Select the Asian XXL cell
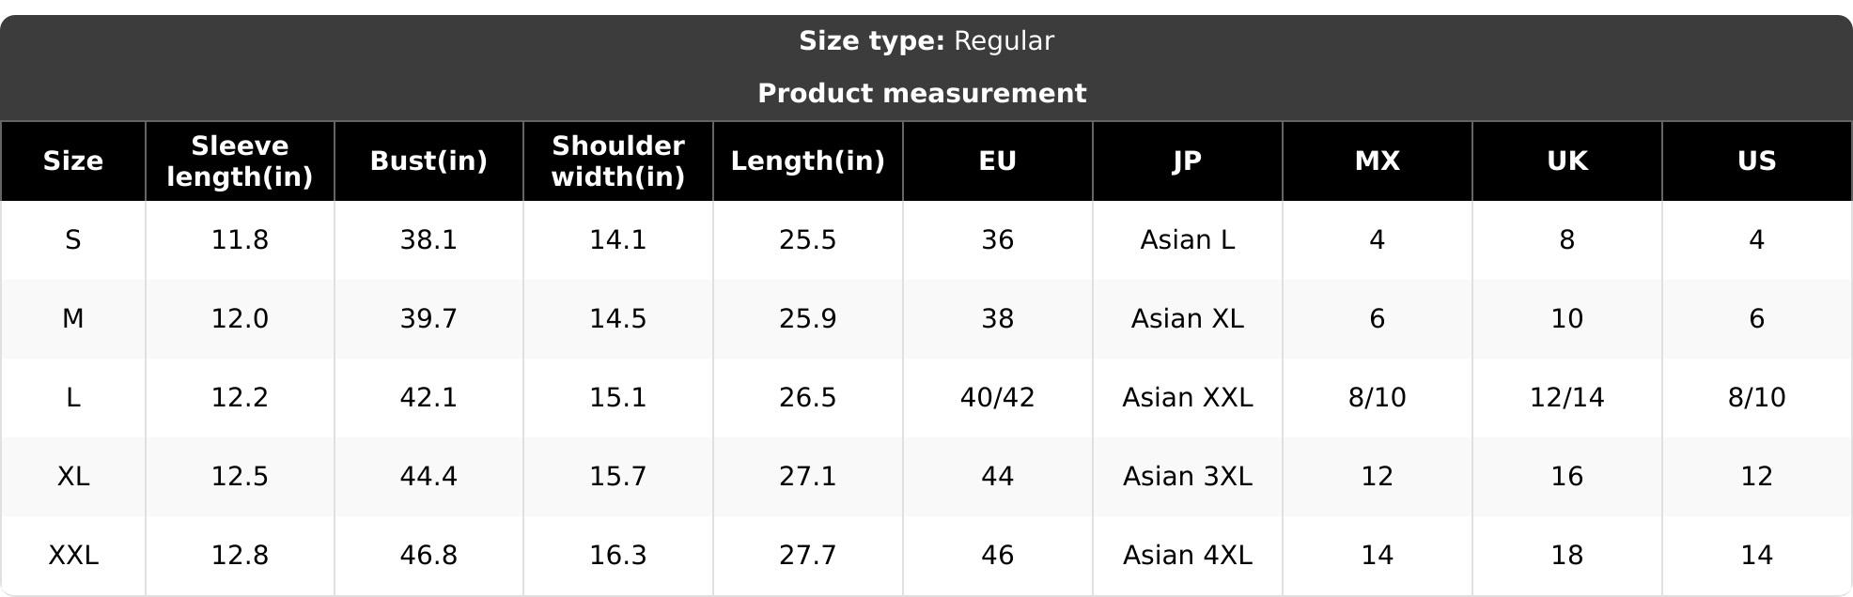The height and width of the screenshot is (597, 1853). [1188, 398]
